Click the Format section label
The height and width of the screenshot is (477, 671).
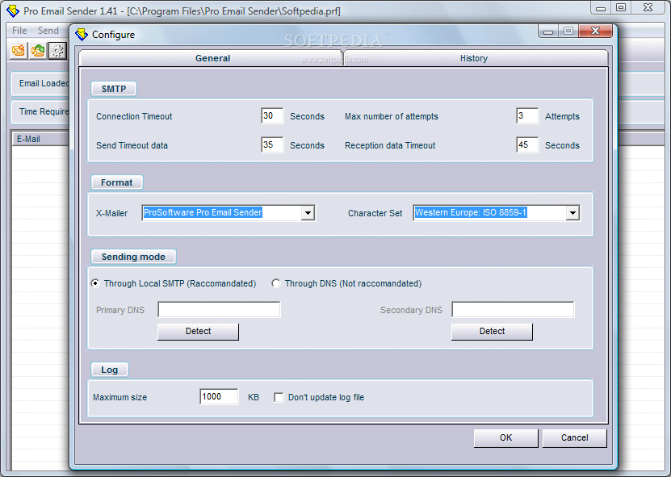pos(117,182)
